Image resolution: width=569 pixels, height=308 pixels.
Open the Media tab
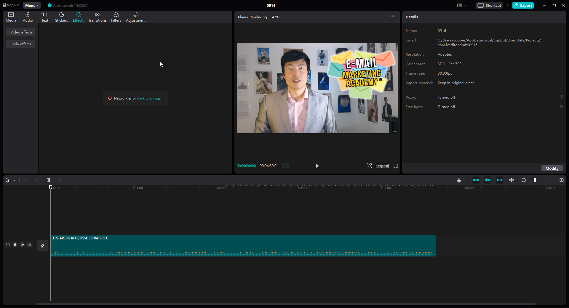pyautogui.click(x=11, y=17)
